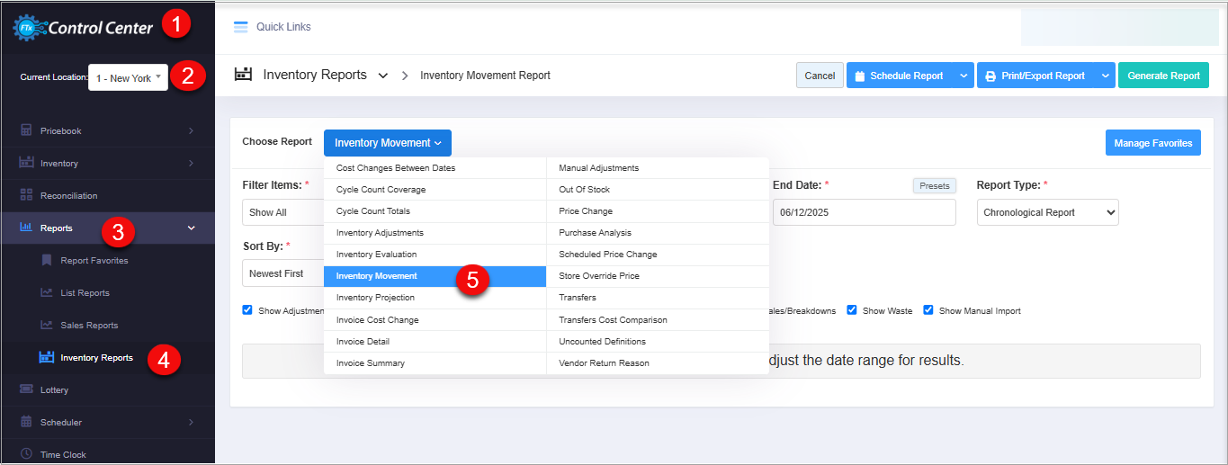Click the Manage Favorites button
Screen dimensions: 1228x465
[1152, 143]
